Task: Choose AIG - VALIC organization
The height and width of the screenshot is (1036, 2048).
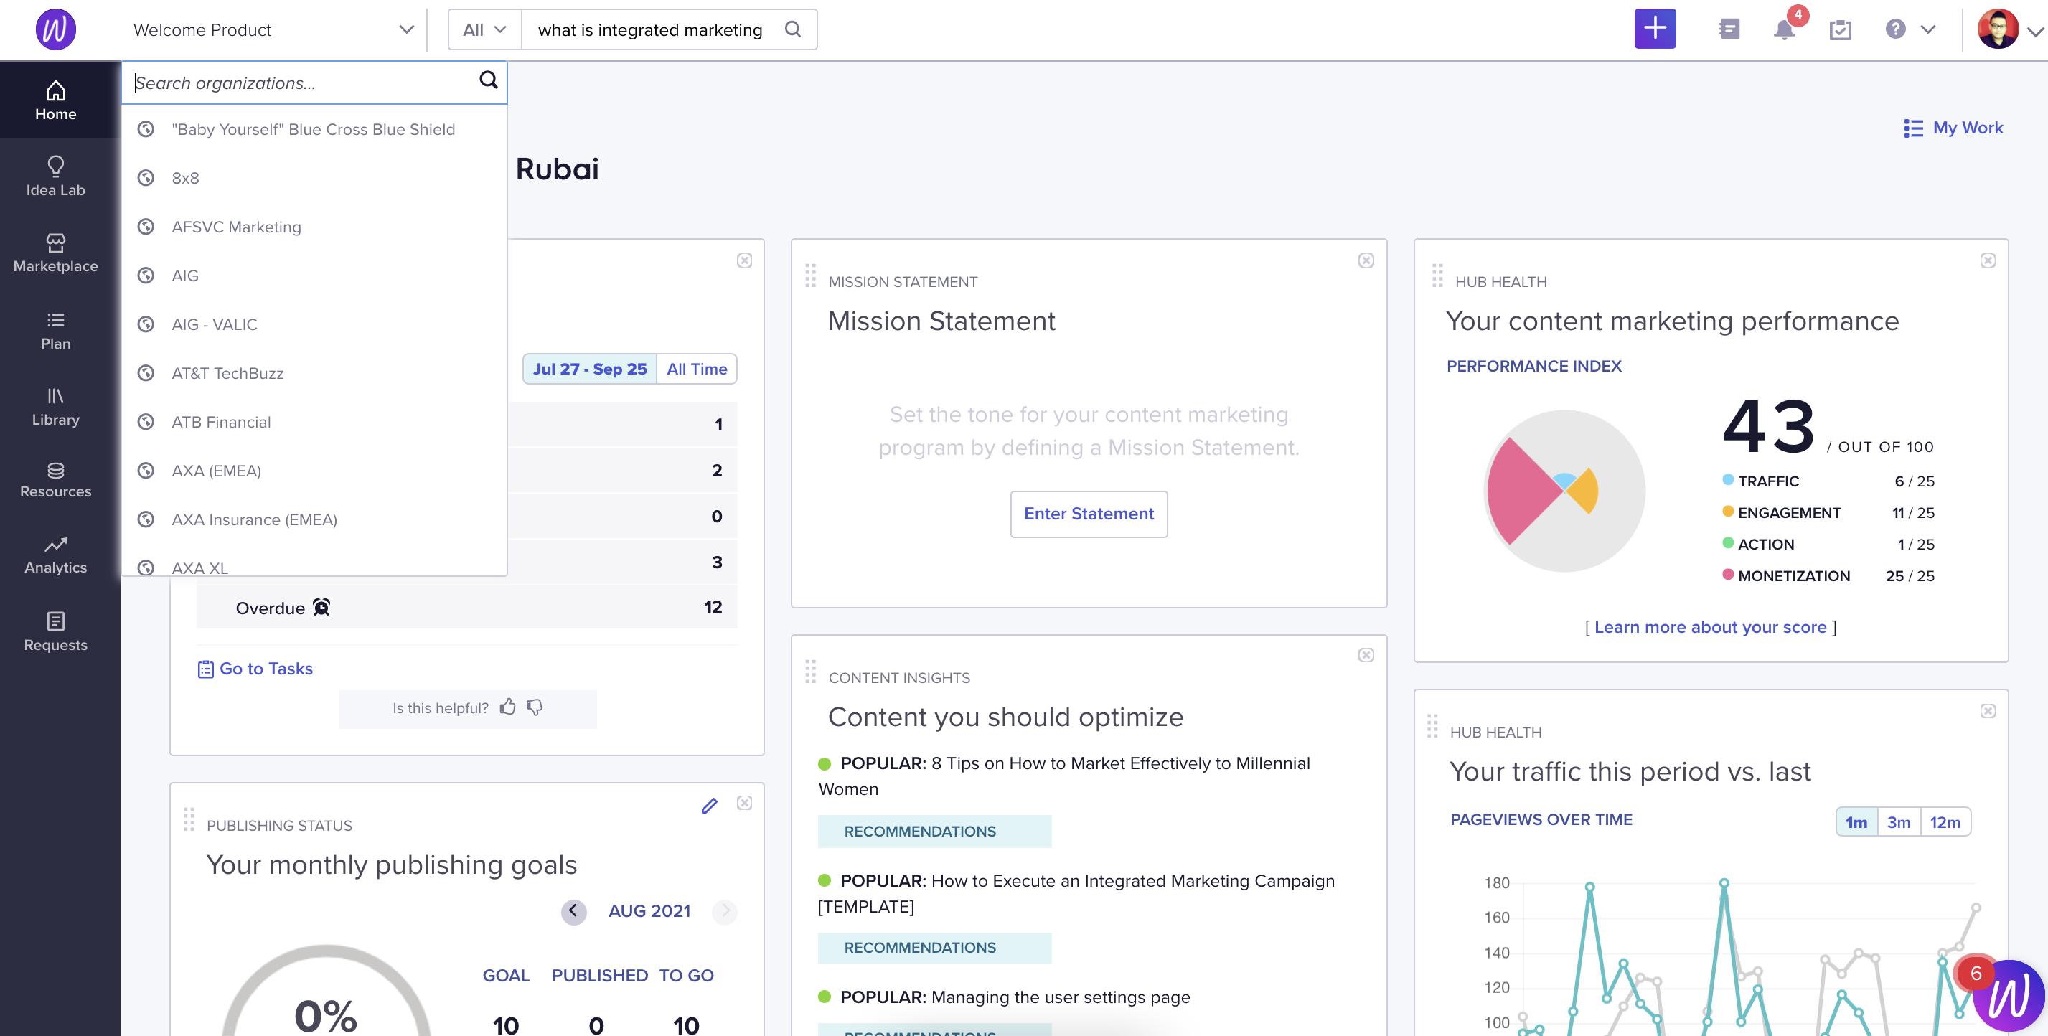Action: click(x=314, y=324)
